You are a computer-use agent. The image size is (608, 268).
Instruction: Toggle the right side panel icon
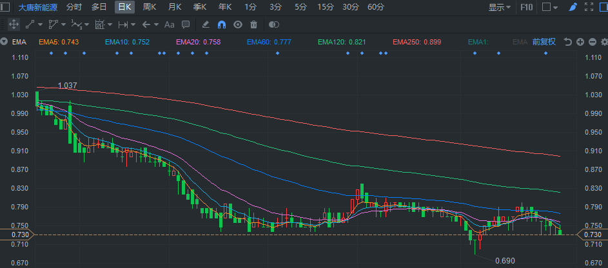point(603,7)
